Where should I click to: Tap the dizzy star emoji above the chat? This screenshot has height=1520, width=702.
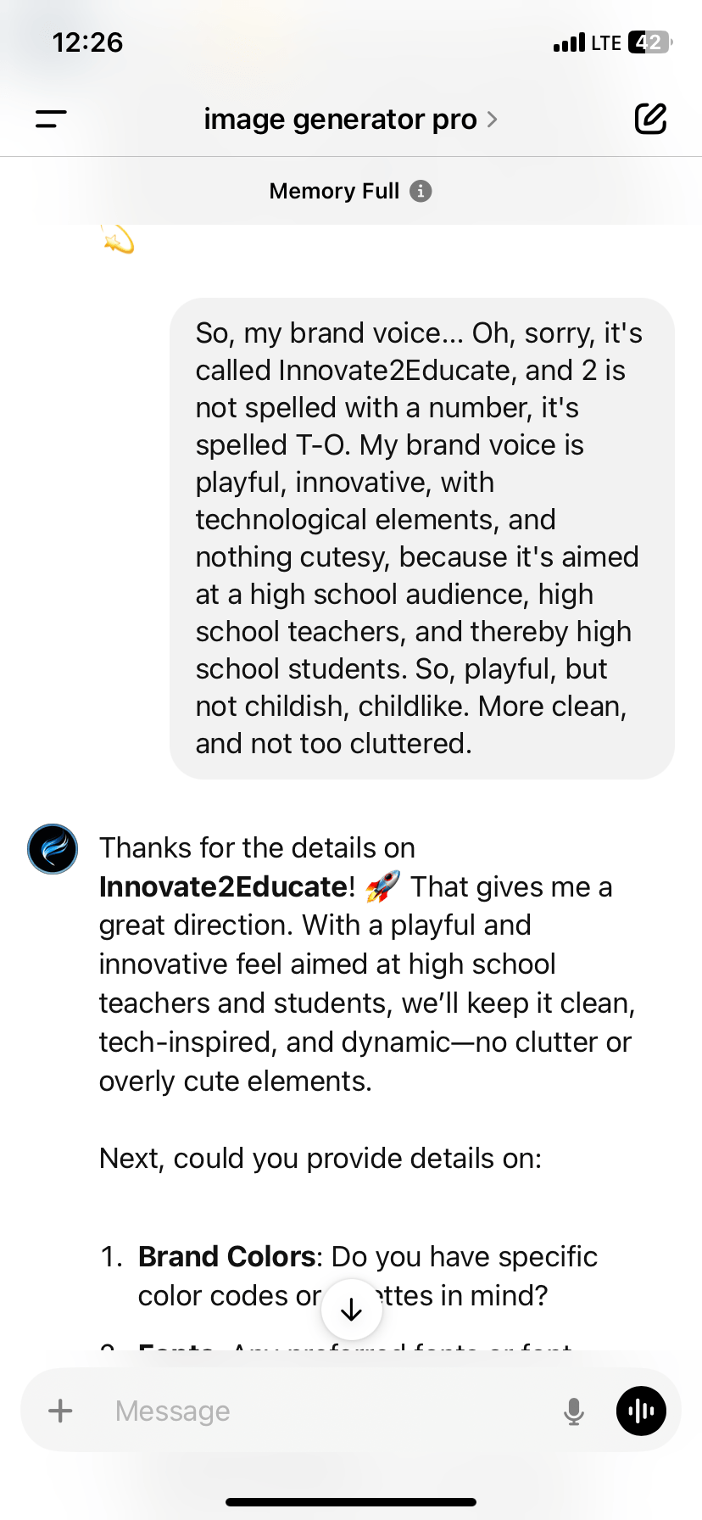pyautogui.click(x=119, y=241)
